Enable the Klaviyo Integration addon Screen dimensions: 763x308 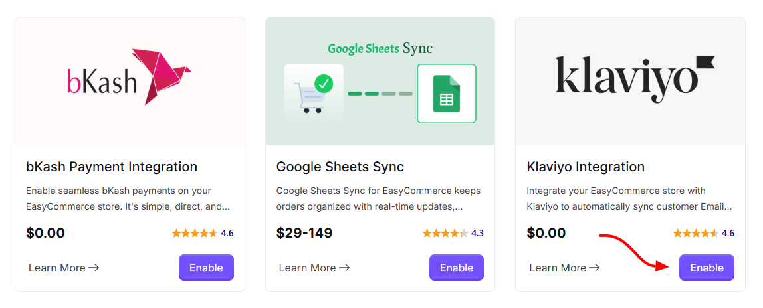[x=707, y=268]
